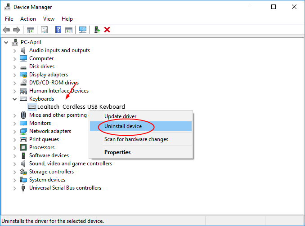The width and height of the screenshot is (305, 226).
Task: Expand Universal Serial Bus controllers
Action: click(14, 188)
